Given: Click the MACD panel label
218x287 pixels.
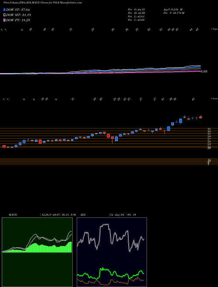Looking at the screenshot, I should [x=13, y=215].
